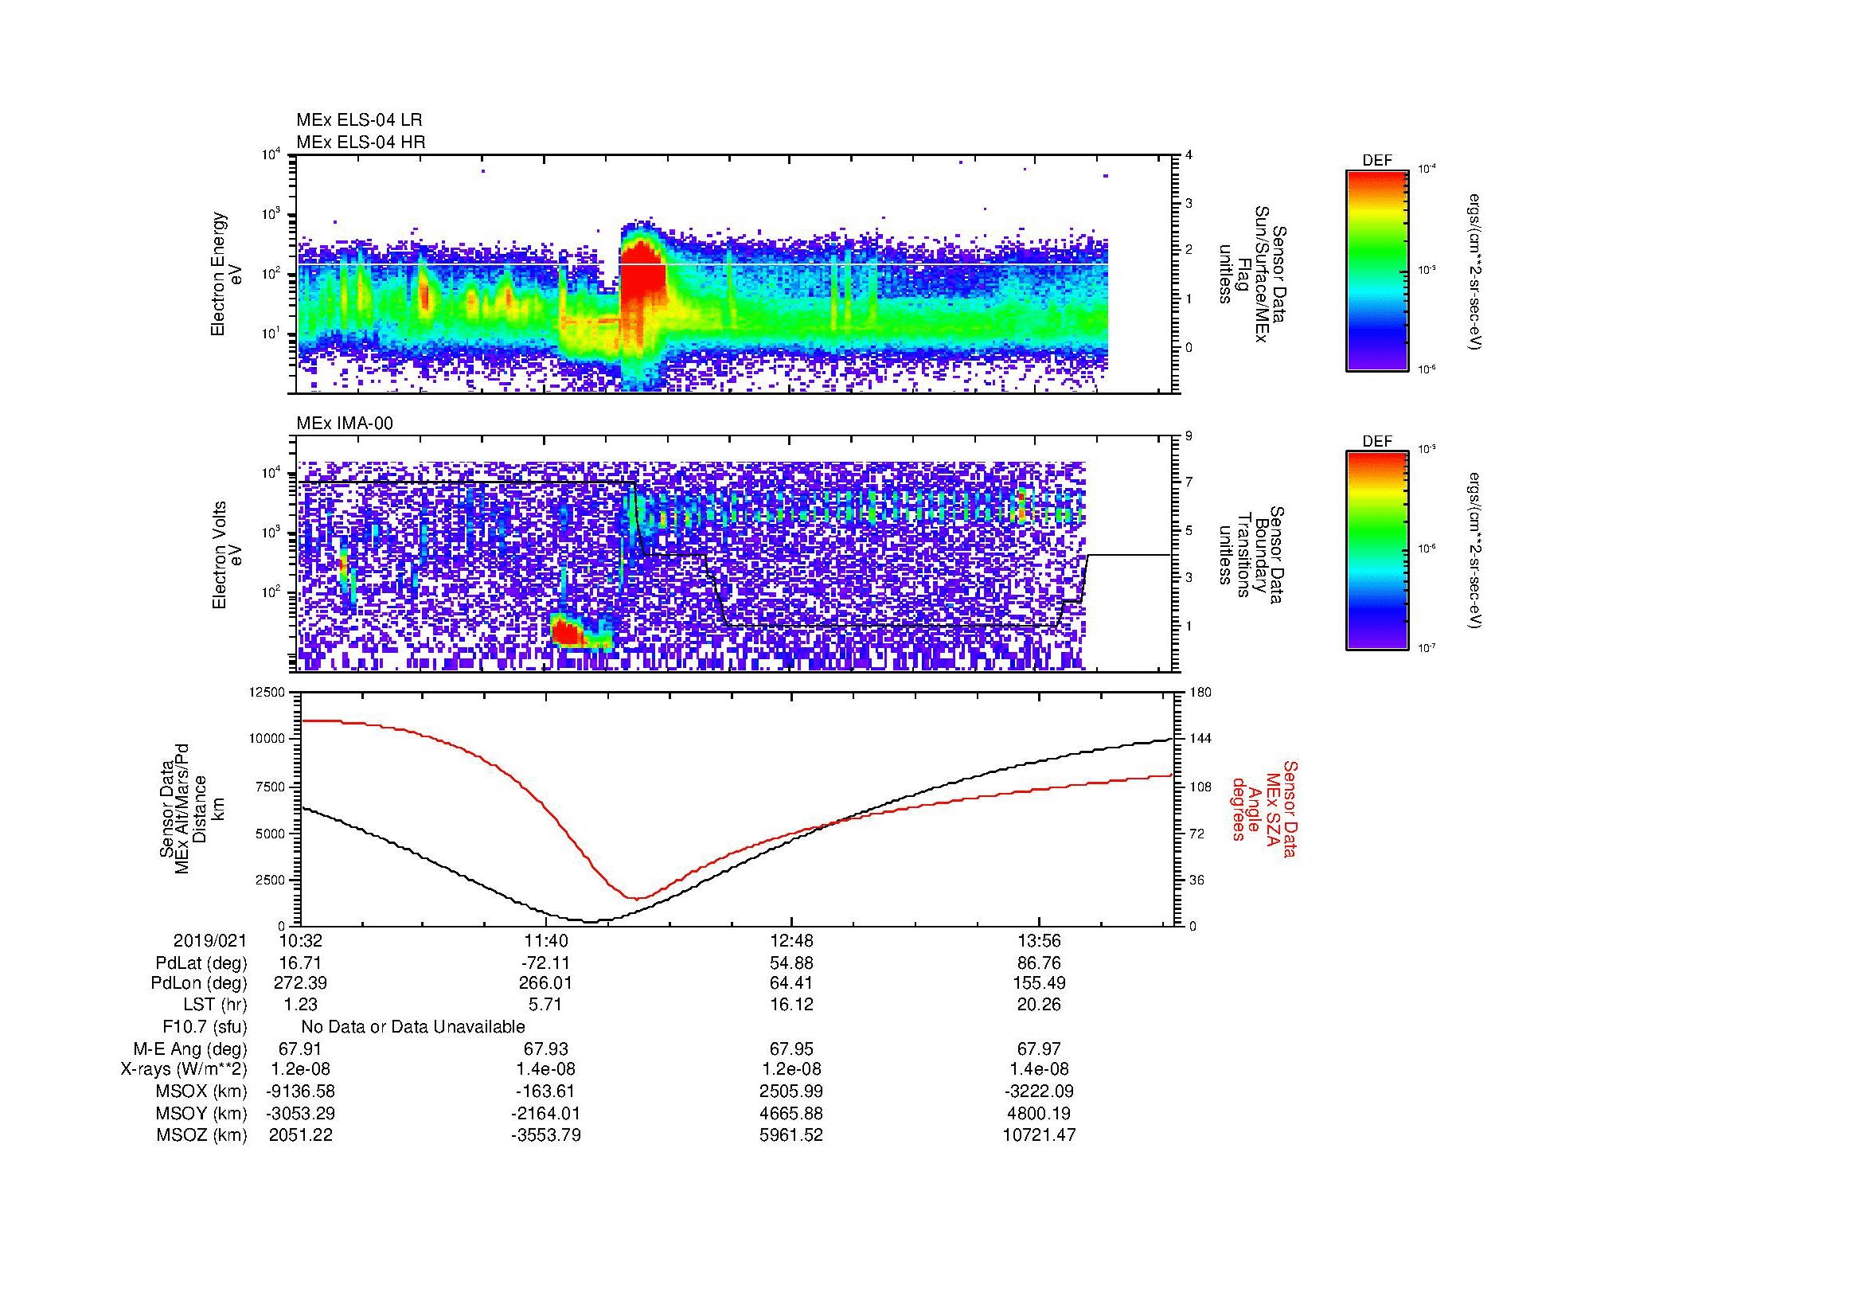Click the 'MEx ELS-04 HR' plot title
1862x1316 pixels.
pos(361,143)
